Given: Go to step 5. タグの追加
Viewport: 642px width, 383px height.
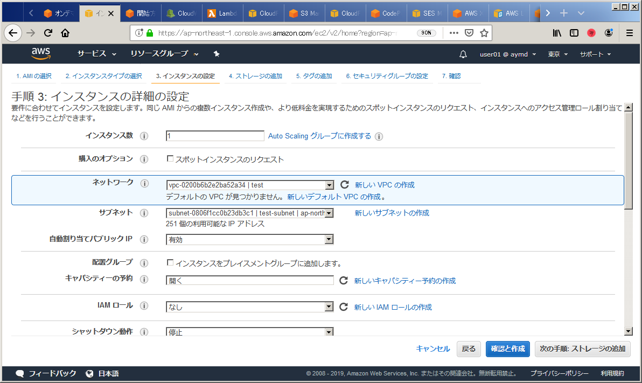Looking at the screenshot, I should pos(314,76).
